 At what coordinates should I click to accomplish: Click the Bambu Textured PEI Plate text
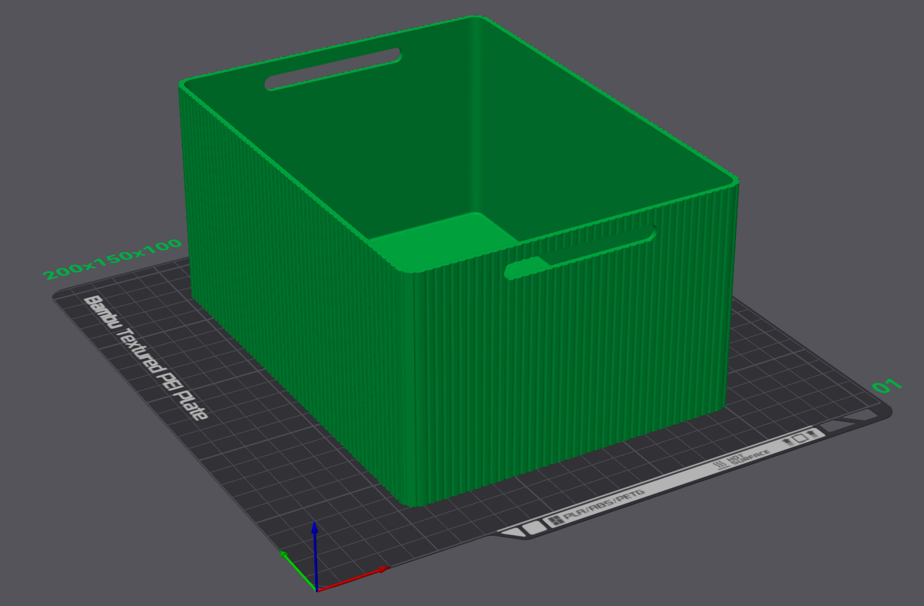click(145, 358)
